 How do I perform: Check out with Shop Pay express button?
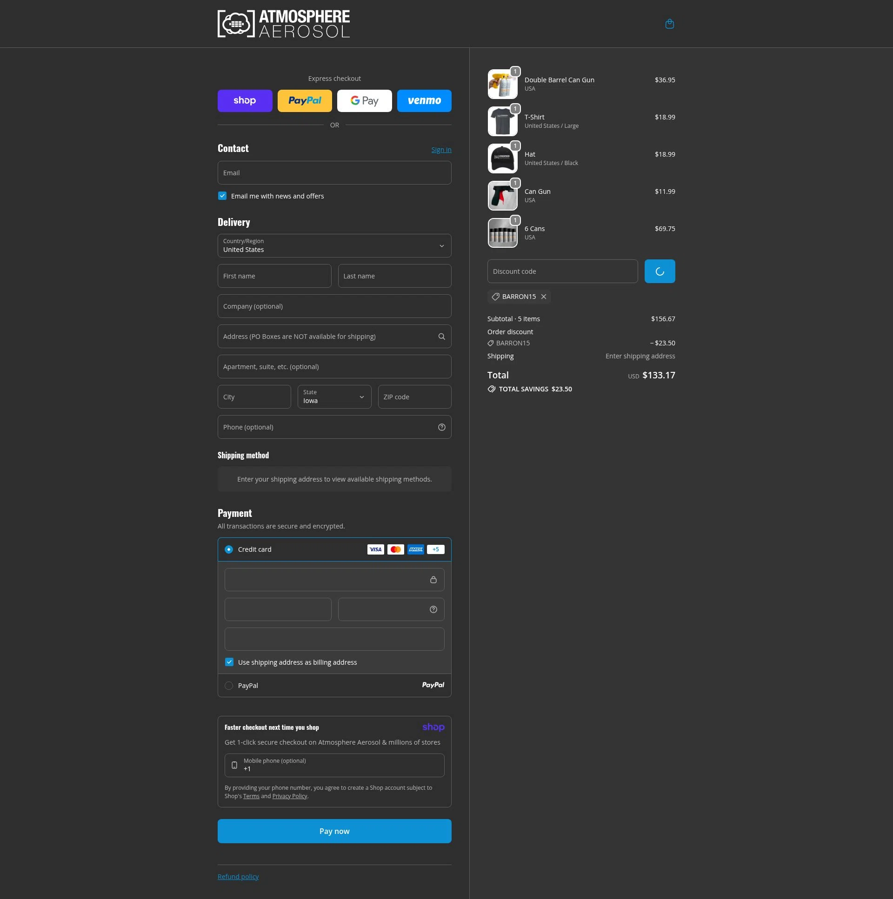coord(245,100)
